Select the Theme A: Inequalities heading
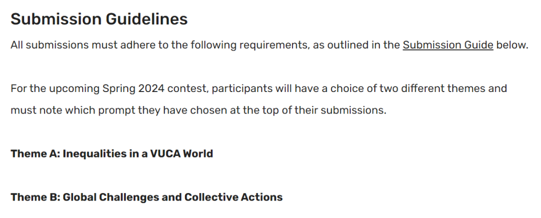 112,153
